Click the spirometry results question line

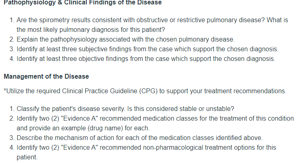point(152,20)
